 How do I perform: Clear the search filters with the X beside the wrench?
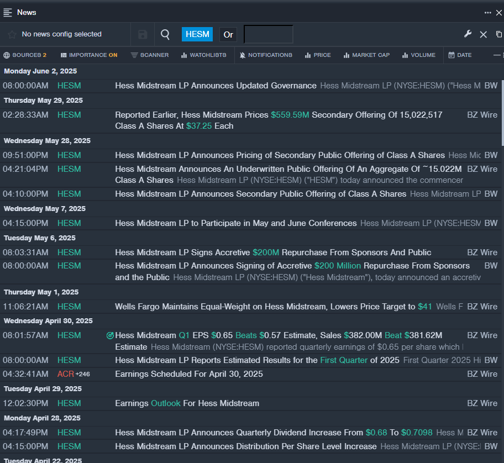[x=483, y=34]
